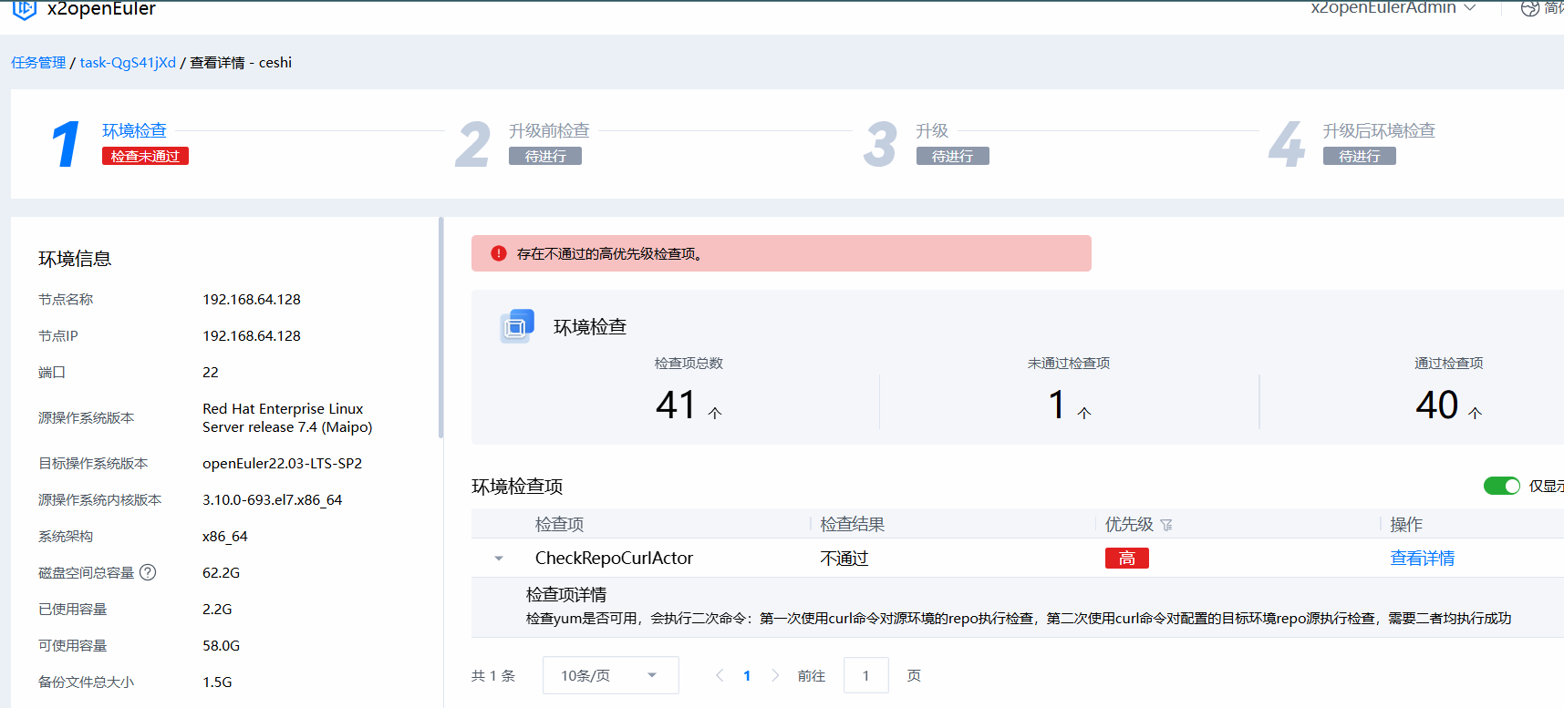
Task: Select step 1 环境检查 tab
Action: (x=134, y=130)
